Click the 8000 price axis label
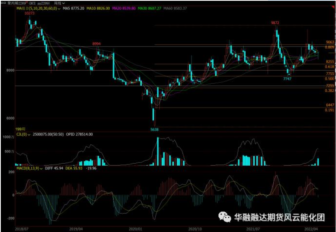Viewport: 336px width, 232px height. click(x=10, y=70)
